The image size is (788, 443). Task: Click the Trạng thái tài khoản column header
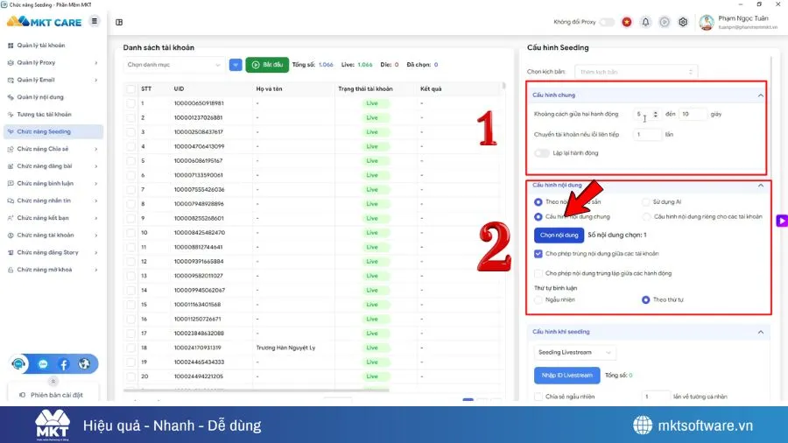tap(365, 89)
